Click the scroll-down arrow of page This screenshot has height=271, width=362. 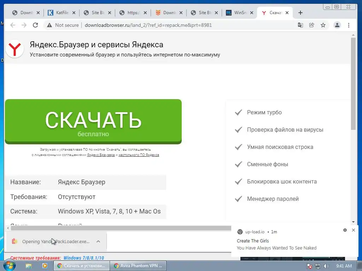tap(353, 222)
